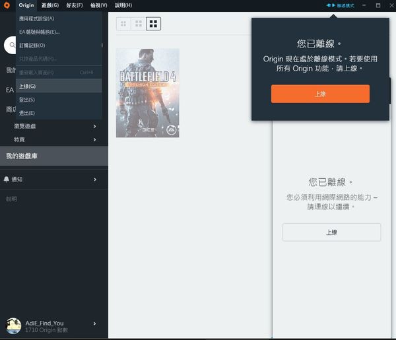Click the AdiE_Find_You profile avatar
This screenshot has height=340, width=396.
[13, 325]
